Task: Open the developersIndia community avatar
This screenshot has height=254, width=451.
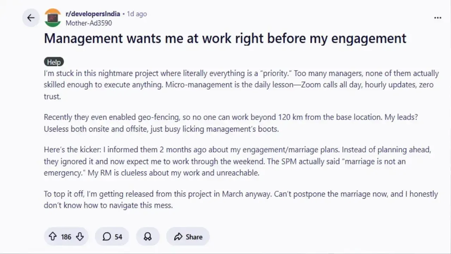Action: 53,18
